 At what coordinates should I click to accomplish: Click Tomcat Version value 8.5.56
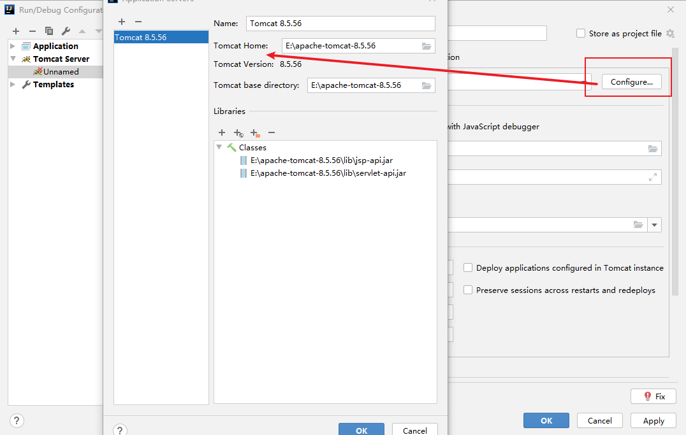[x=291, y=64]
